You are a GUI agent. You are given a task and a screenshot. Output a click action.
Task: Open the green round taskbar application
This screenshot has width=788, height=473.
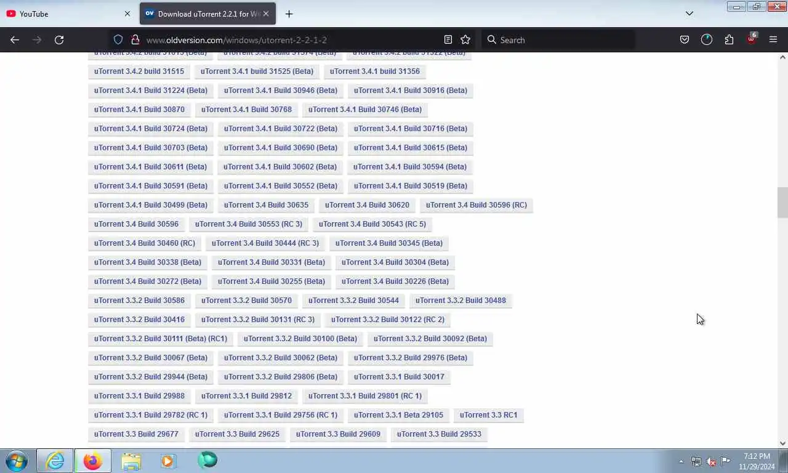coord(207,461)
